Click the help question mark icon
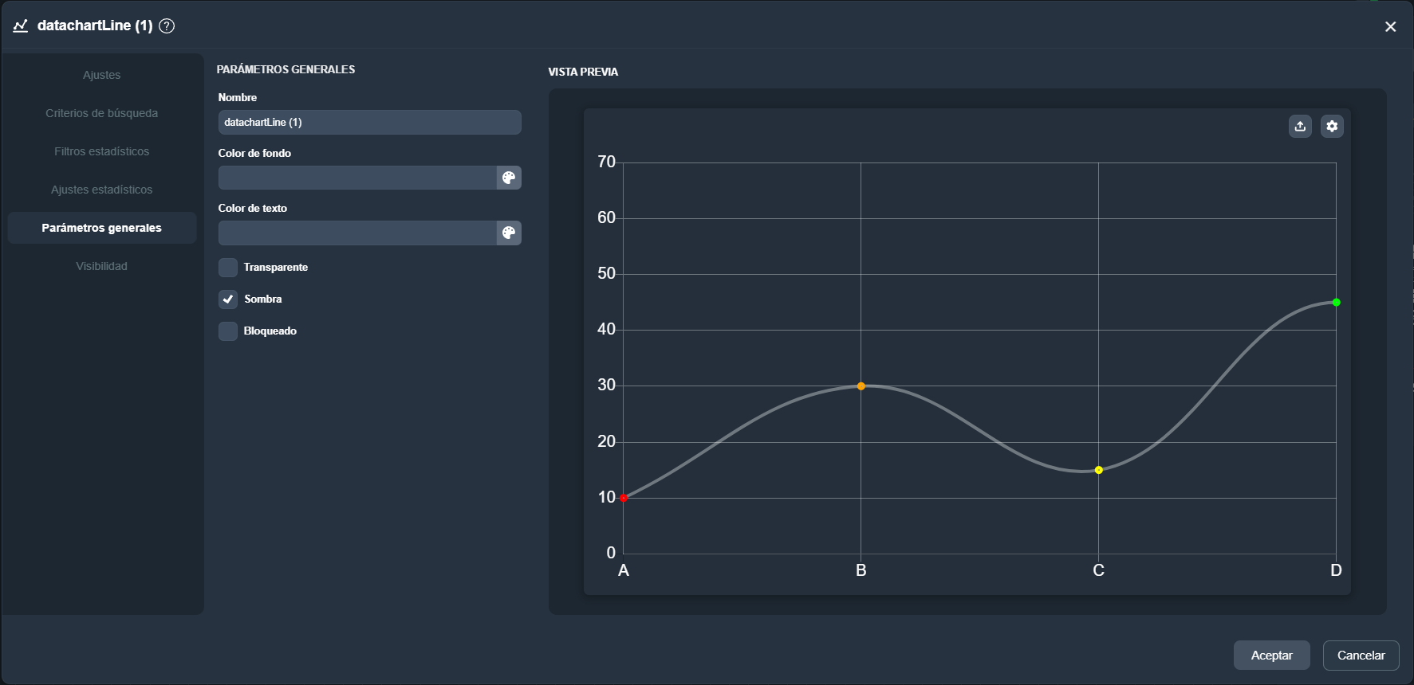Viewport: 1414px width, 685px height. 167,25
